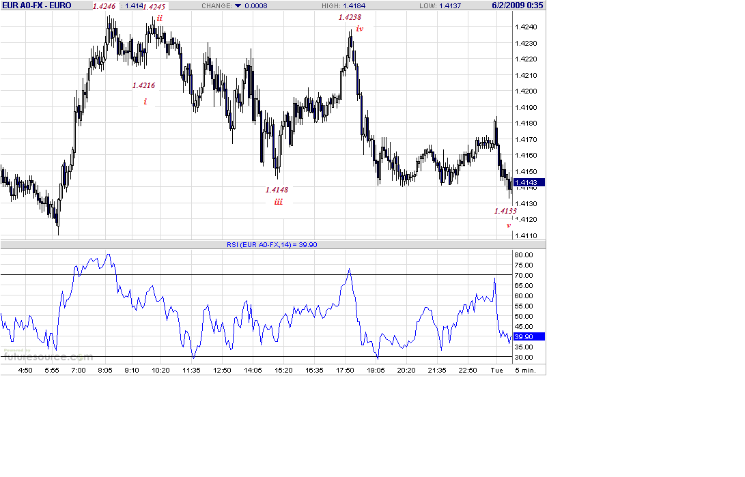The height and width of the screenshot is (477, 745).
Task: Click the 21:35 time axis label
Action: [436, 371]
